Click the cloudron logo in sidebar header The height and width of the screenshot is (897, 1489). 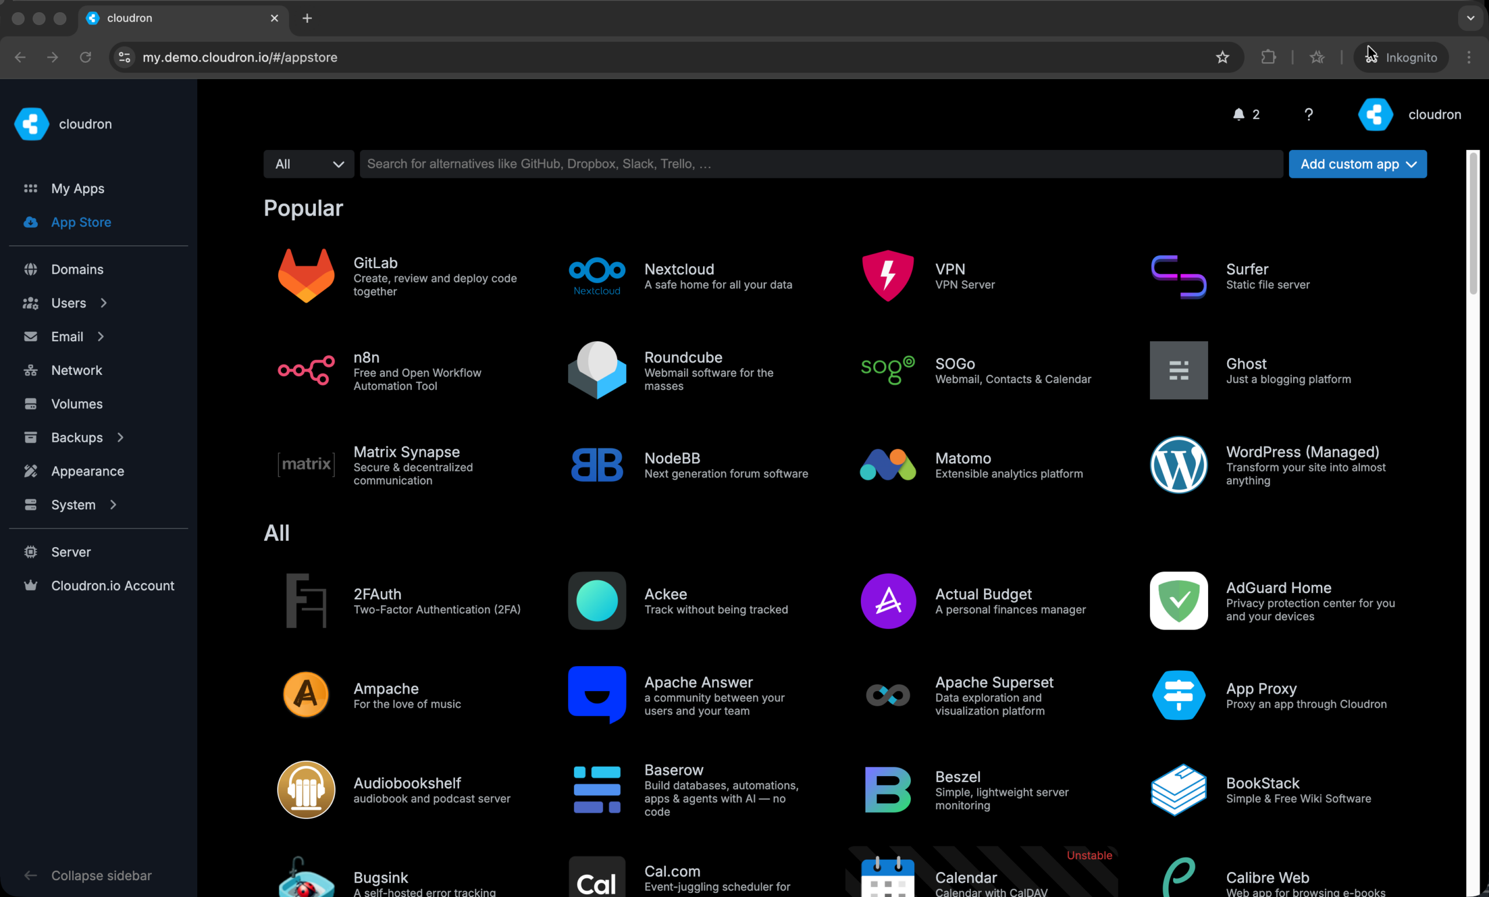(x=31, y=124)
